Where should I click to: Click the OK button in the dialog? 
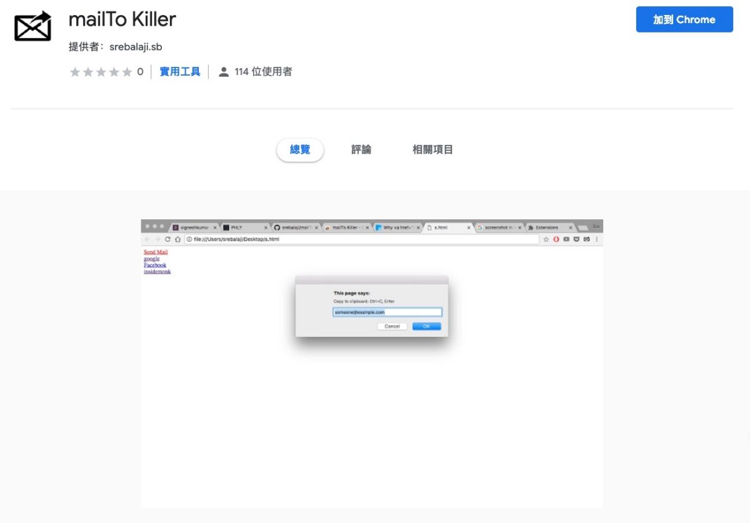click(x=427, y=326)
